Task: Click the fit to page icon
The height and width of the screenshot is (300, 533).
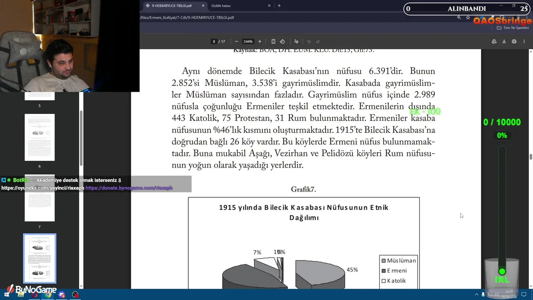Action: pyautogui.click(x=273, y=42)
